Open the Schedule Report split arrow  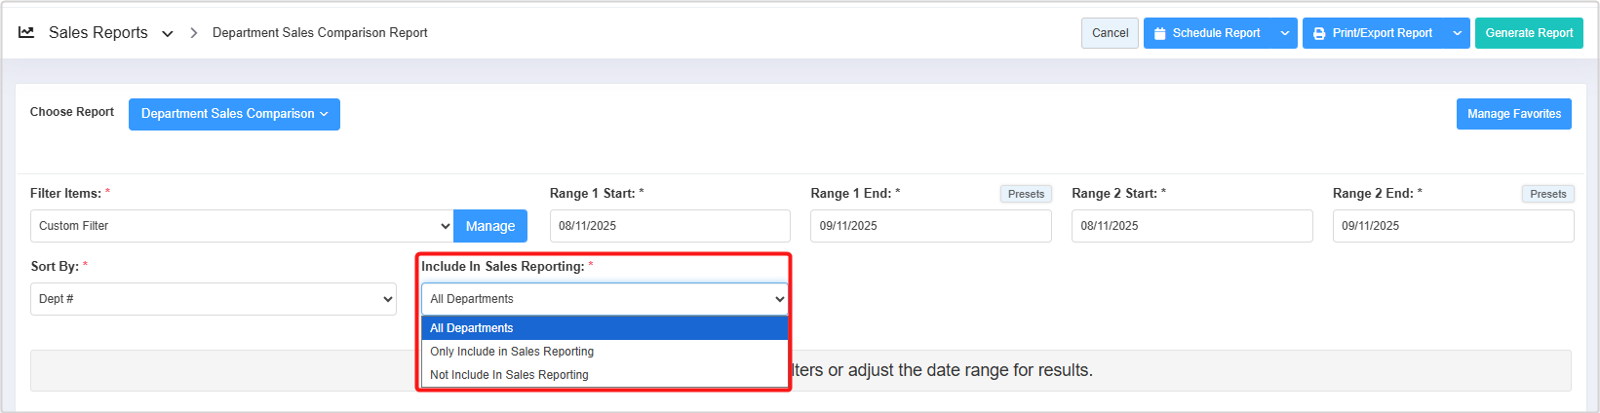[1285, 33]
